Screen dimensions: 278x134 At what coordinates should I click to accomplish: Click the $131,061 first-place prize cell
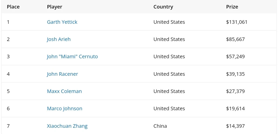[x=237, y=22]
